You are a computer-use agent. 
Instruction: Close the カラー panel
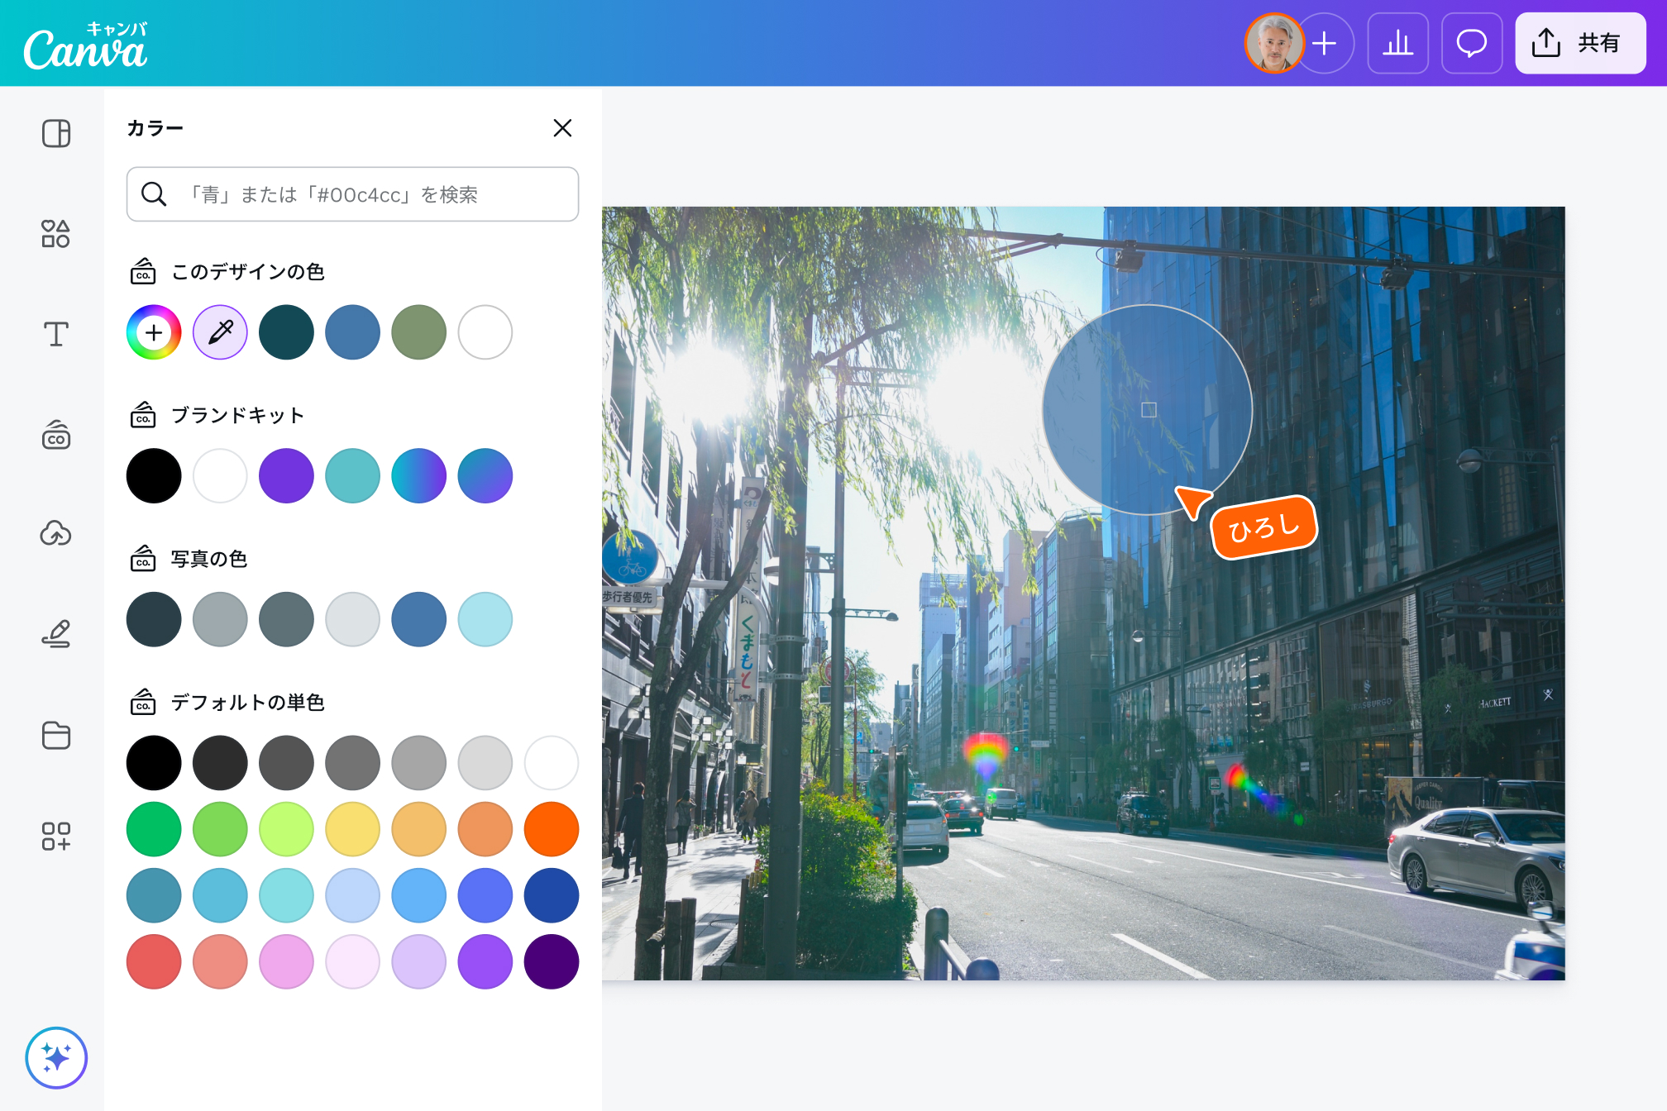562,128
